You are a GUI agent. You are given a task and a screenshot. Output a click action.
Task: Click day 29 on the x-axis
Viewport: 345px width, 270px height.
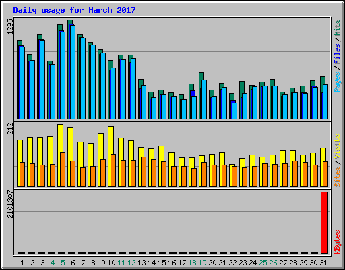pos(303,263)
